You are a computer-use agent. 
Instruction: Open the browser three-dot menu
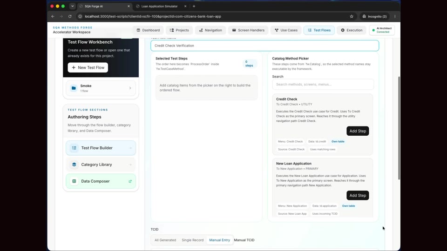(395, 17)
